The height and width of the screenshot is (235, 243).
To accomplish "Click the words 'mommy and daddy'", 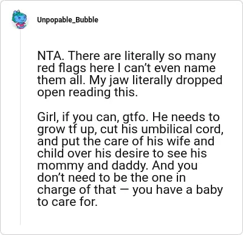I will tap(94, 166).
